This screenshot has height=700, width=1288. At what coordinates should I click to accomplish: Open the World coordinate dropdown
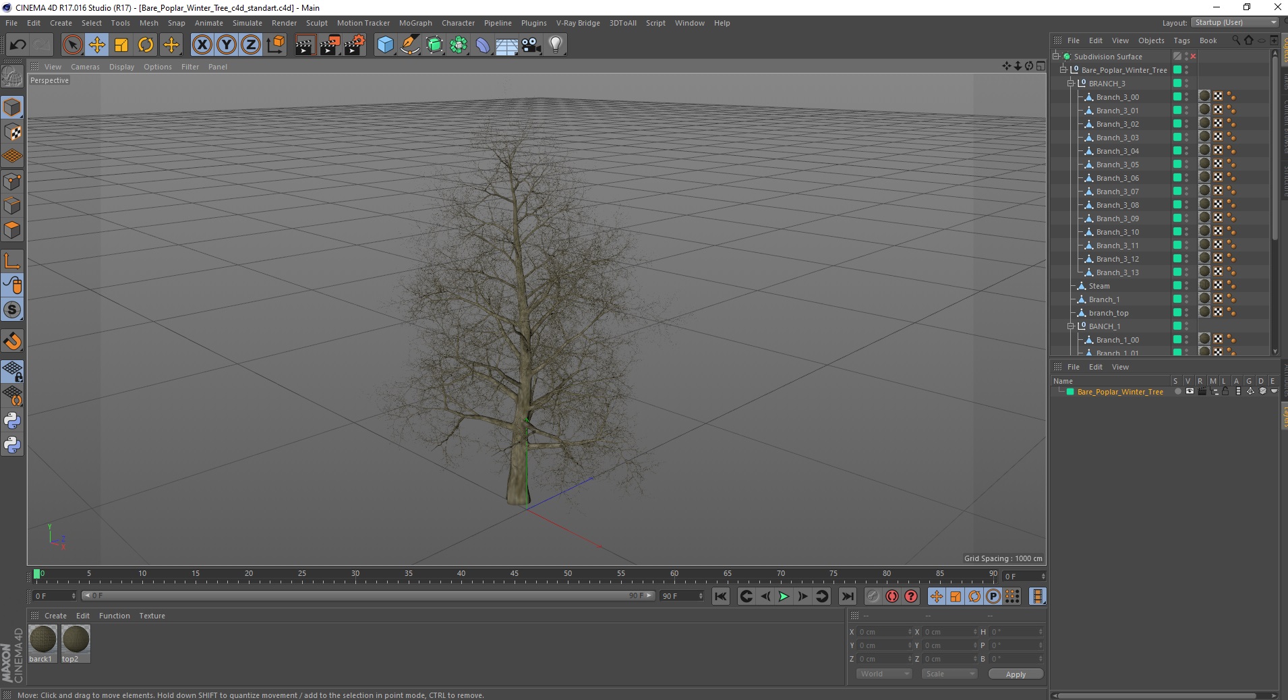(884, 674)
